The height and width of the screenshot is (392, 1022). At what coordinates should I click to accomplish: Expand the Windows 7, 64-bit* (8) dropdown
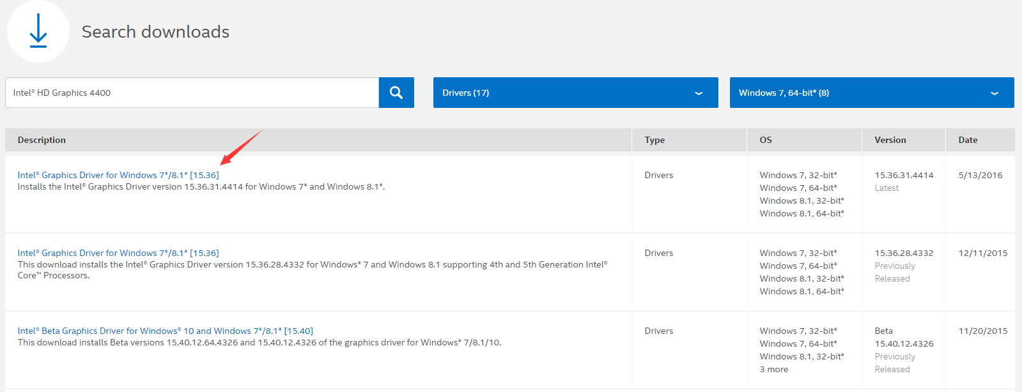872,93
